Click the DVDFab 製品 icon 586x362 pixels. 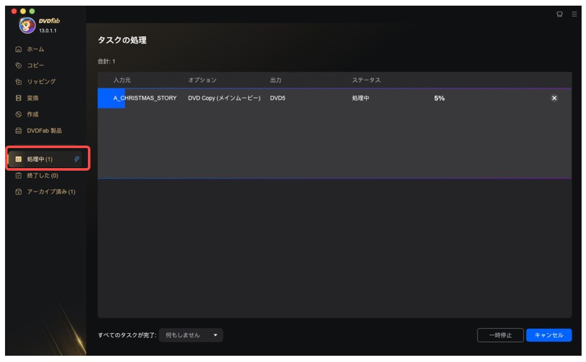(18, 130)
